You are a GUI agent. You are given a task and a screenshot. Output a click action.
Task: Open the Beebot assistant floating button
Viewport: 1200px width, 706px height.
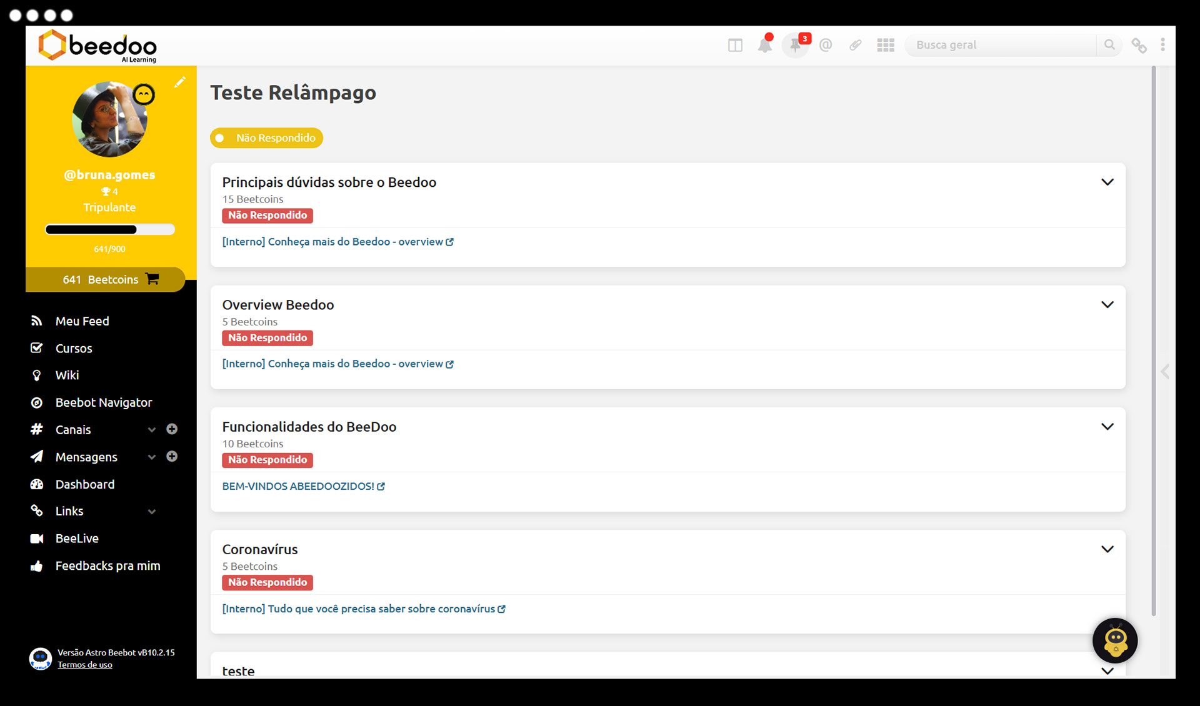[1115, 640]
